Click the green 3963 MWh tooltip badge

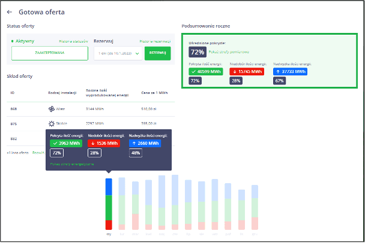[x=65, y=144]
